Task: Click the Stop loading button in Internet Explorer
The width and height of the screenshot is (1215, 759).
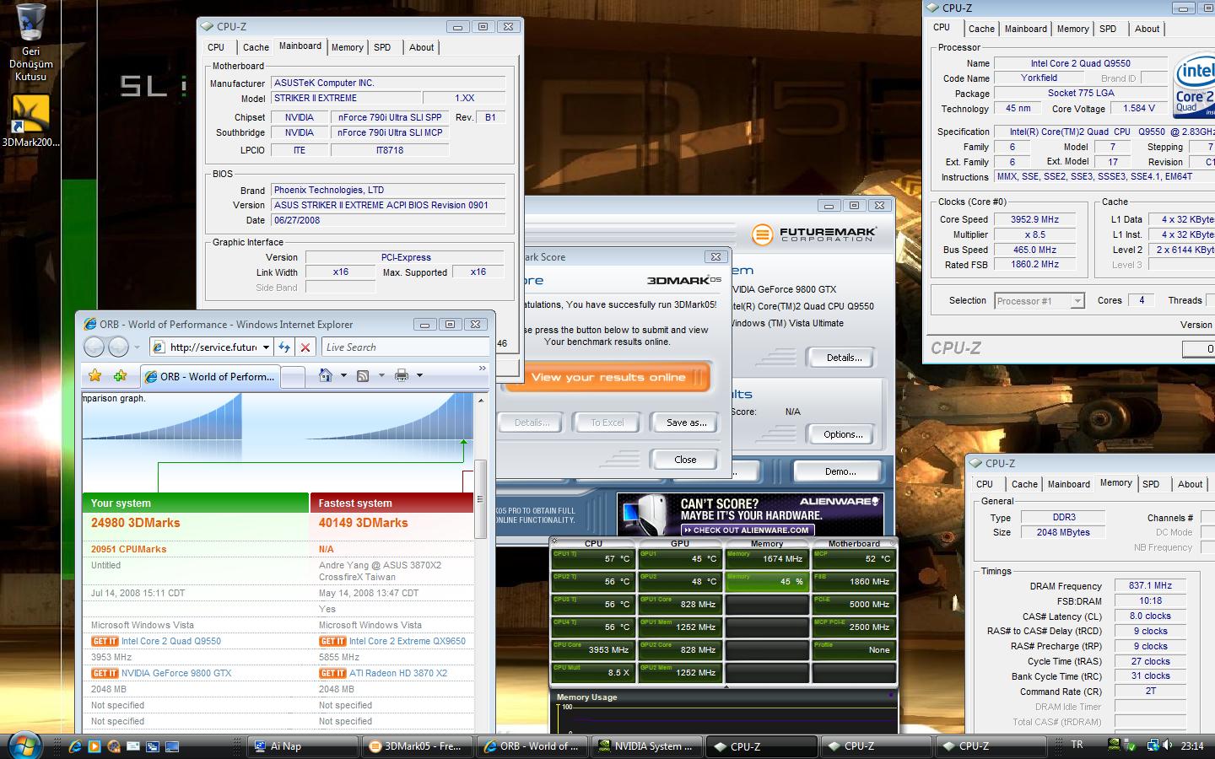Action: coord(305,347)
